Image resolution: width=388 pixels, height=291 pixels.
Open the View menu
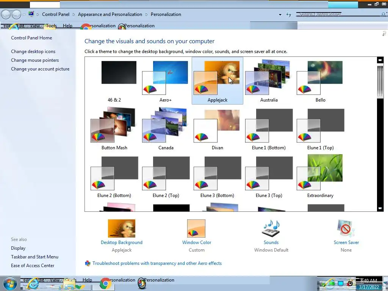coord(35,26)
